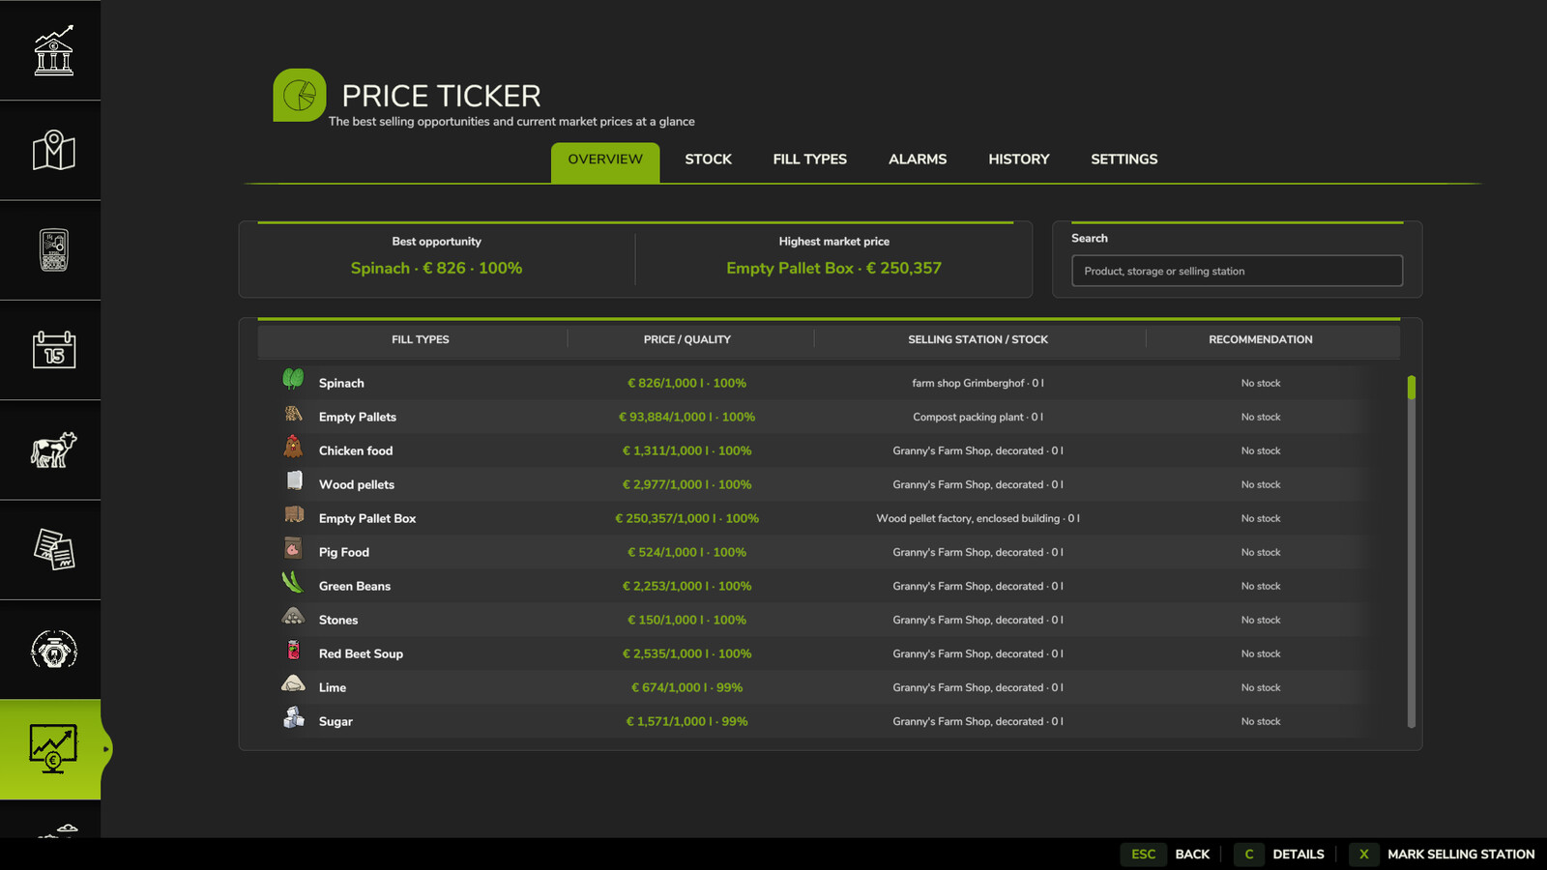Click 'Compost packing plant · 0 l' station
Screen dimensions: 1547x870
(978, 417)
